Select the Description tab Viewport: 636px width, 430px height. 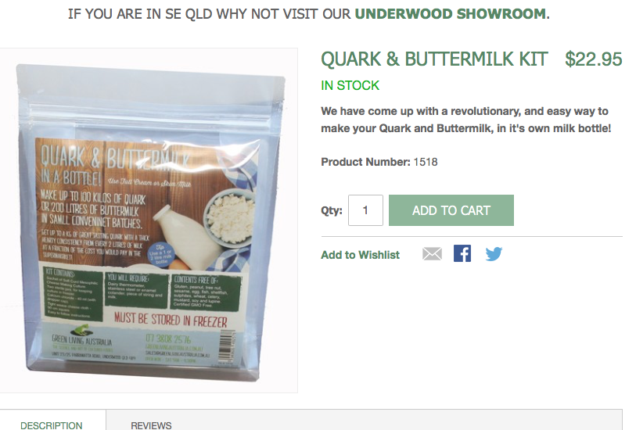52,425
